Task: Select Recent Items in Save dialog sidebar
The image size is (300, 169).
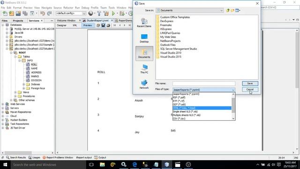Action: [x=144, y=23]
